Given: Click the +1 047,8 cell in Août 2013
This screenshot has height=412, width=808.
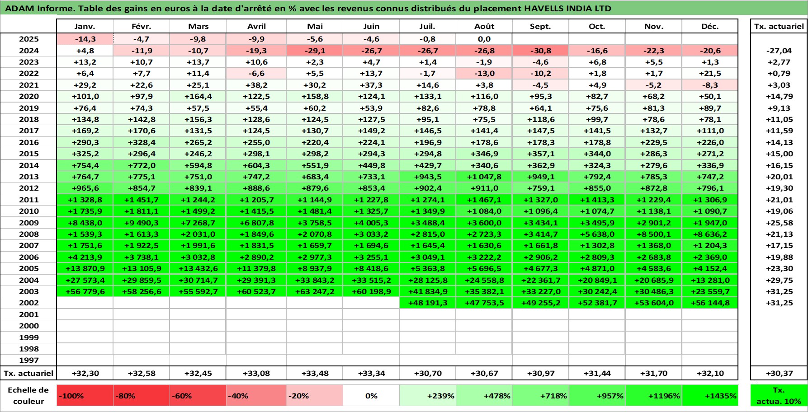Looking at the screenshot, I should 484,177.
